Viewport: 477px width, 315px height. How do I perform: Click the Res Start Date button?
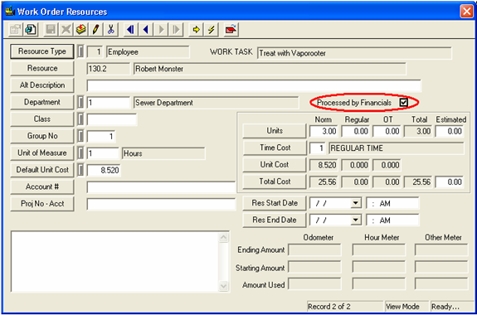tap(275, 203)
